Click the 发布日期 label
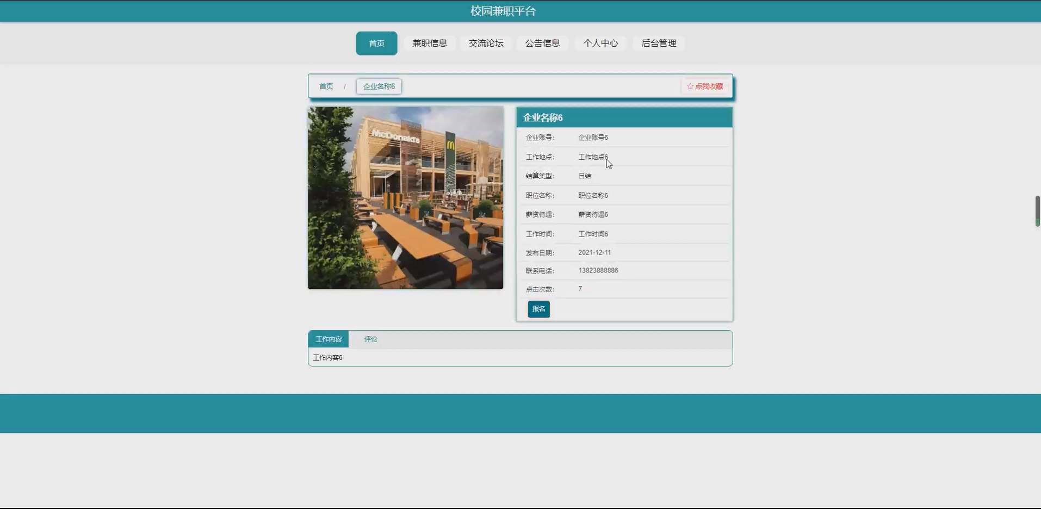 point(540,253)
